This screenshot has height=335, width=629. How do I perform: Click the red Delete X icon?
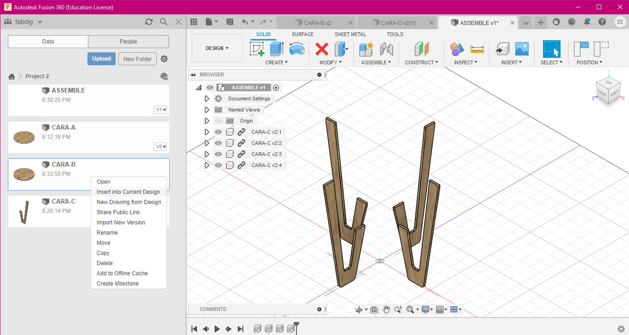(x=322, y=49)
